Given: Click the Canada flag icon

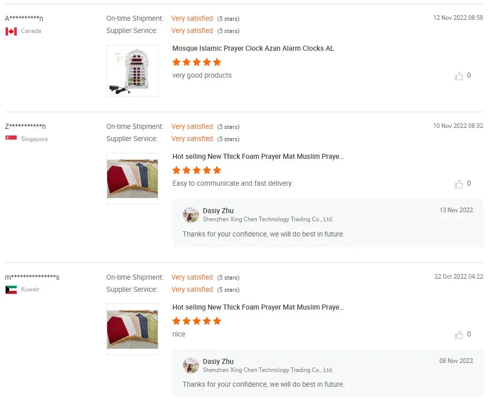Looking at the screenshot, I should 11,31.
